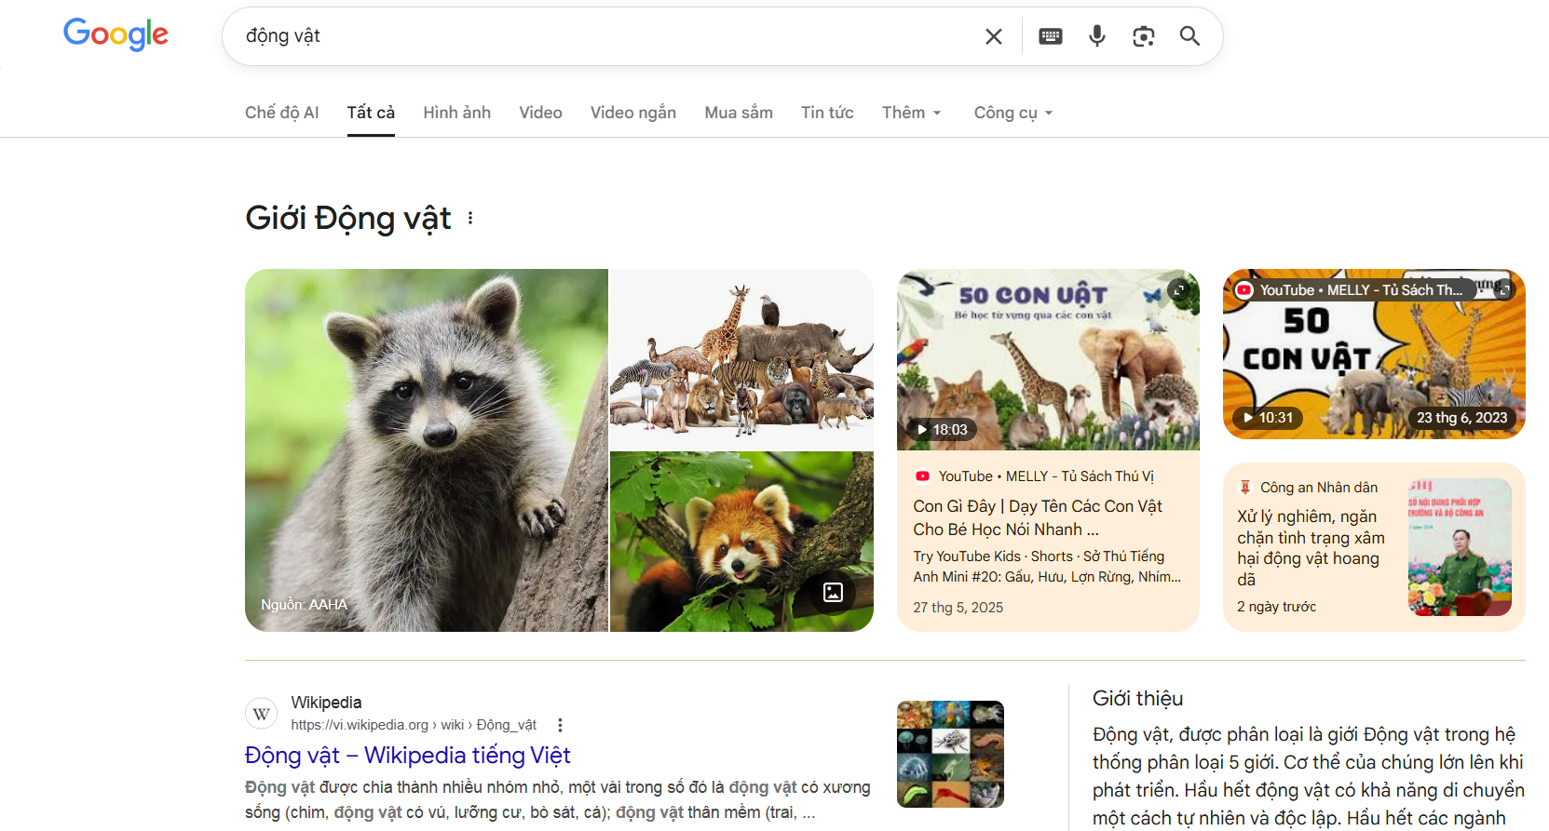
Task: Open the Wikipedia animal collage thumbnail
Action: pyautogui.click(x=950, y=754)
